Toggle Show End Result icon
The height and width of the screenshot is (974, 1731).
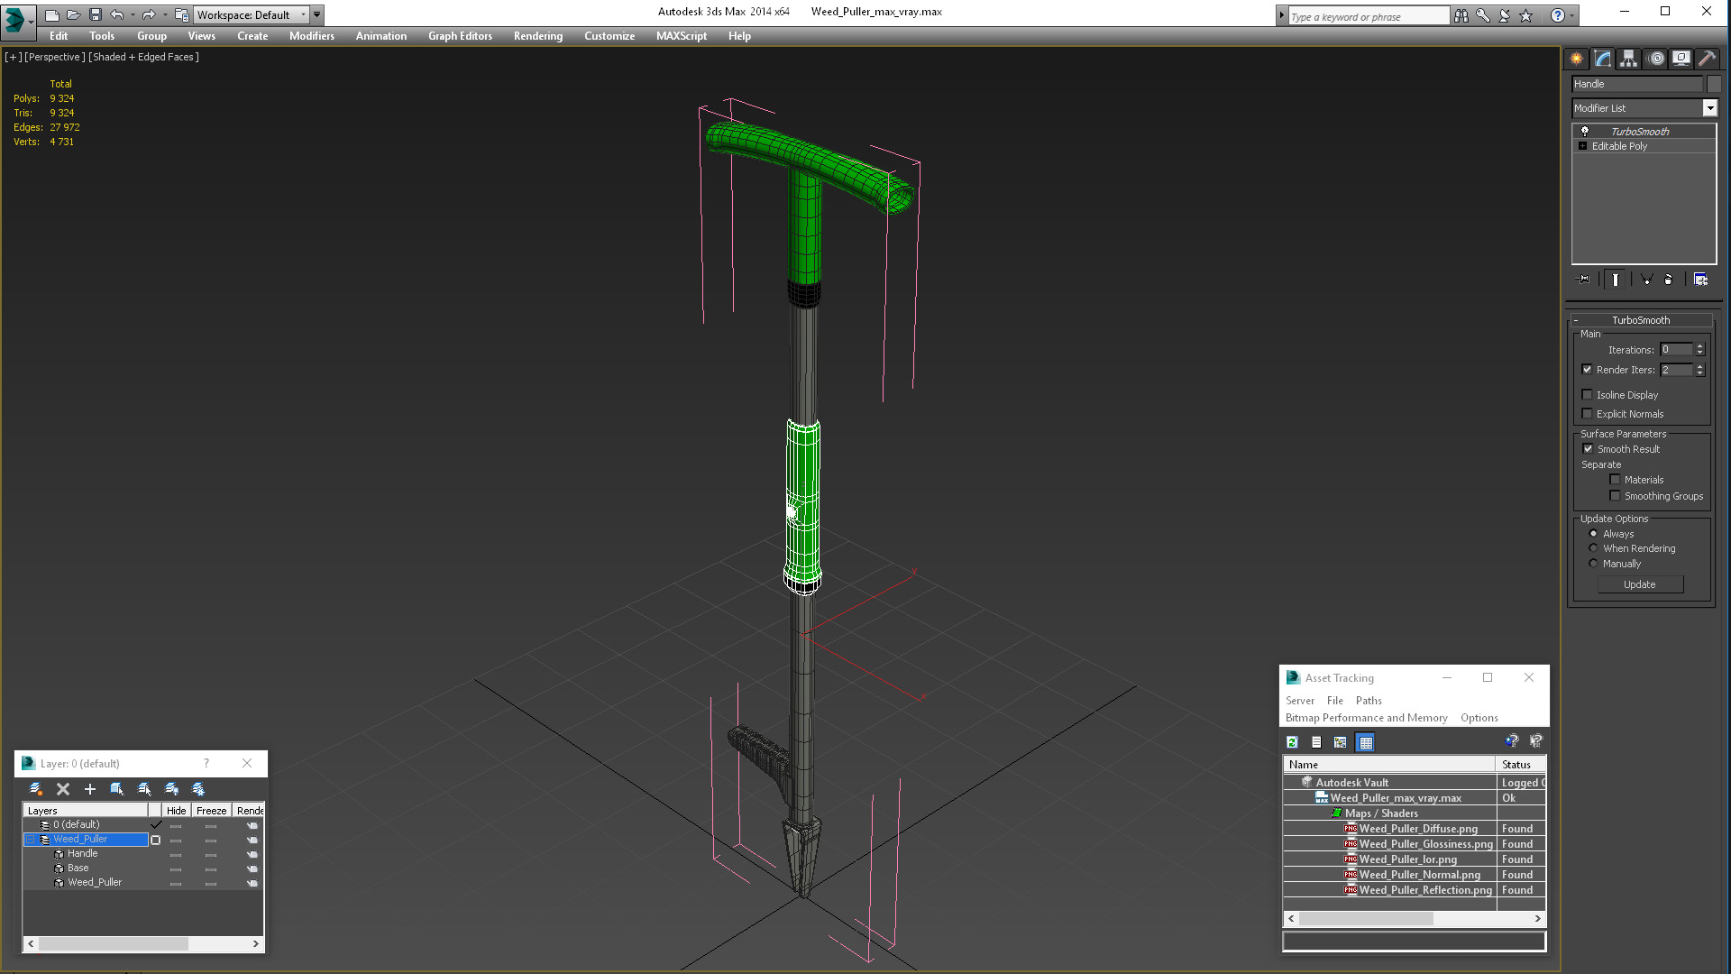(1615, 280)
